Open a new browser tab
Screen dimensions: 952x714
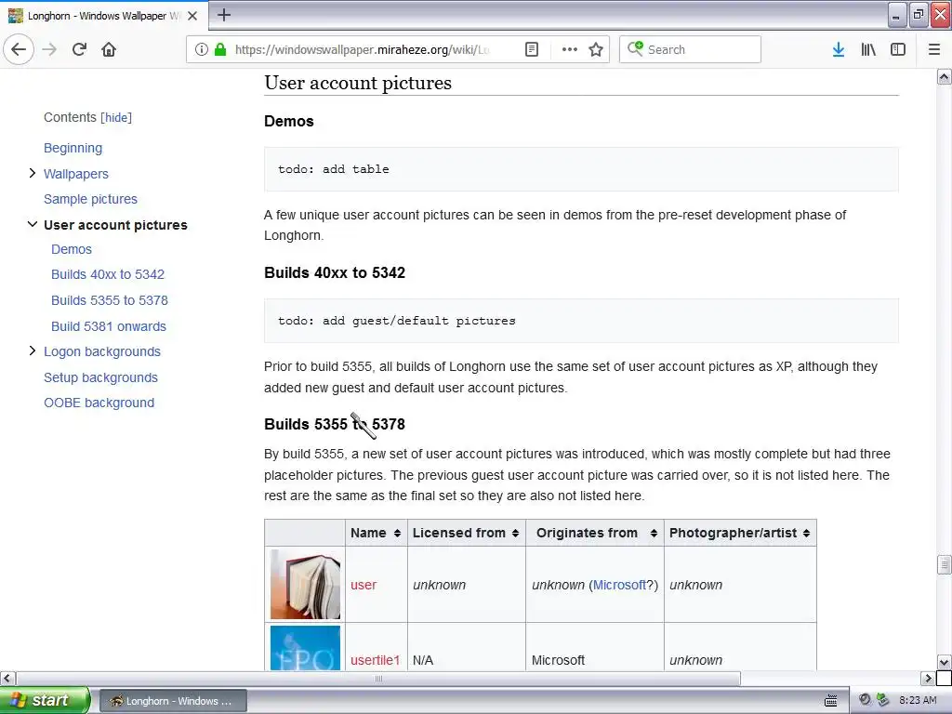[x=223, y=15]
